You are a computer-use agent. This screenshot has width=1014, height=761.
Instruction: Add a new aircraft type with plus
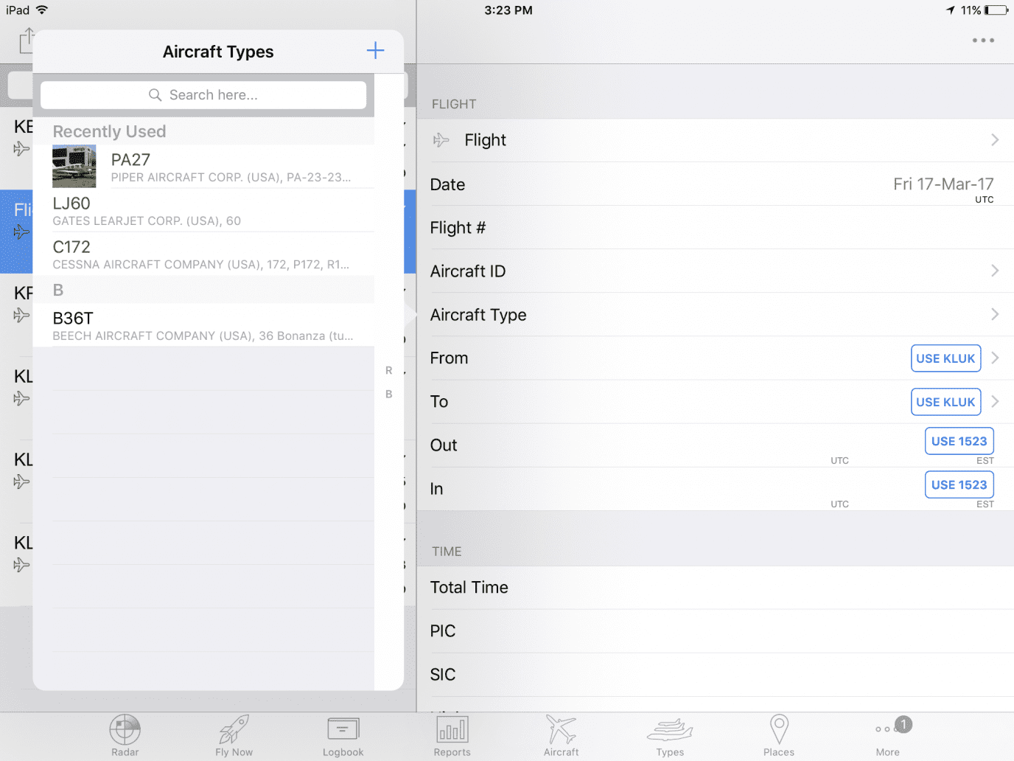375,51
